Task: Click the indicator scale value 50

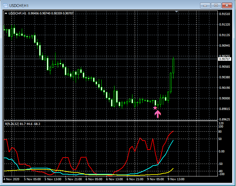Action: coord(220,139)
